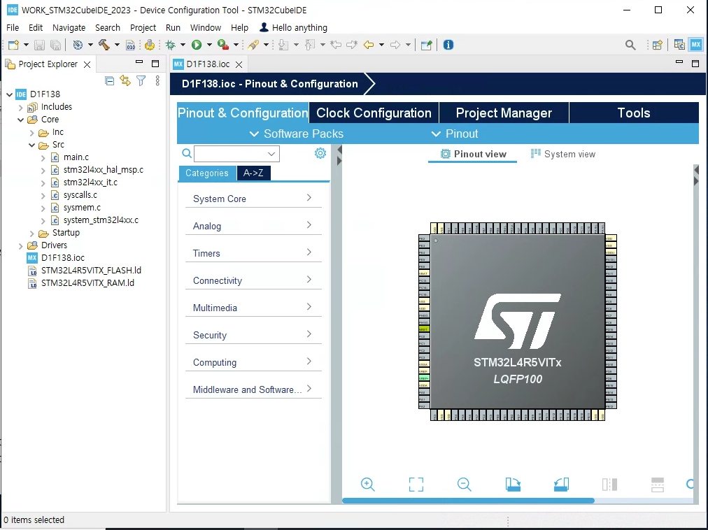This screenshot has height=530, width=708.
Task: Expand the Multimedia category
Action: [x=253, y=308]
